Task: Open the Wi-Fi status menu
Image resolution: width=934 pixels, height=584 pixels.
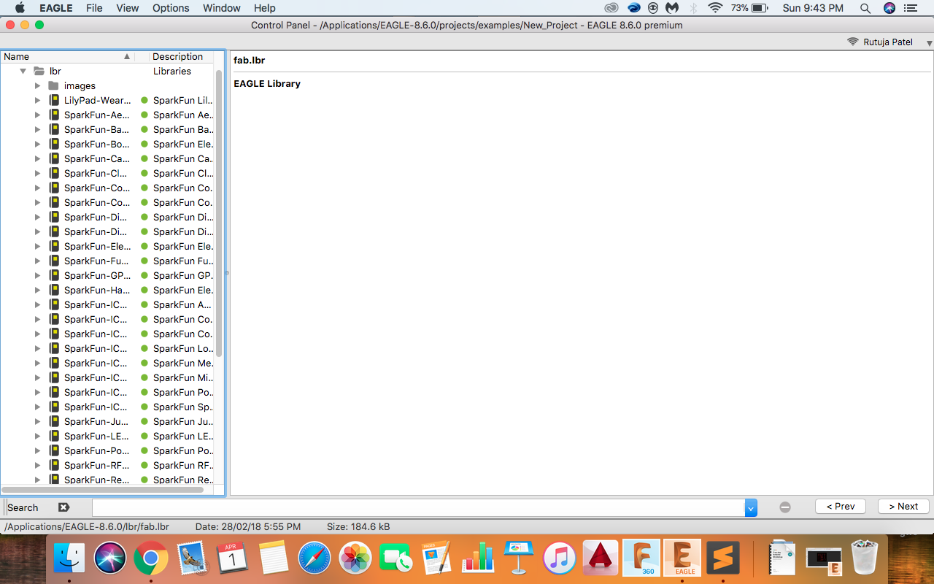Action: [x=715, y=8]
